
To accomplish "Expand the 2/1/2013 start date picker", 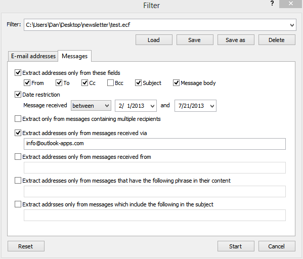I will [152, 106].
